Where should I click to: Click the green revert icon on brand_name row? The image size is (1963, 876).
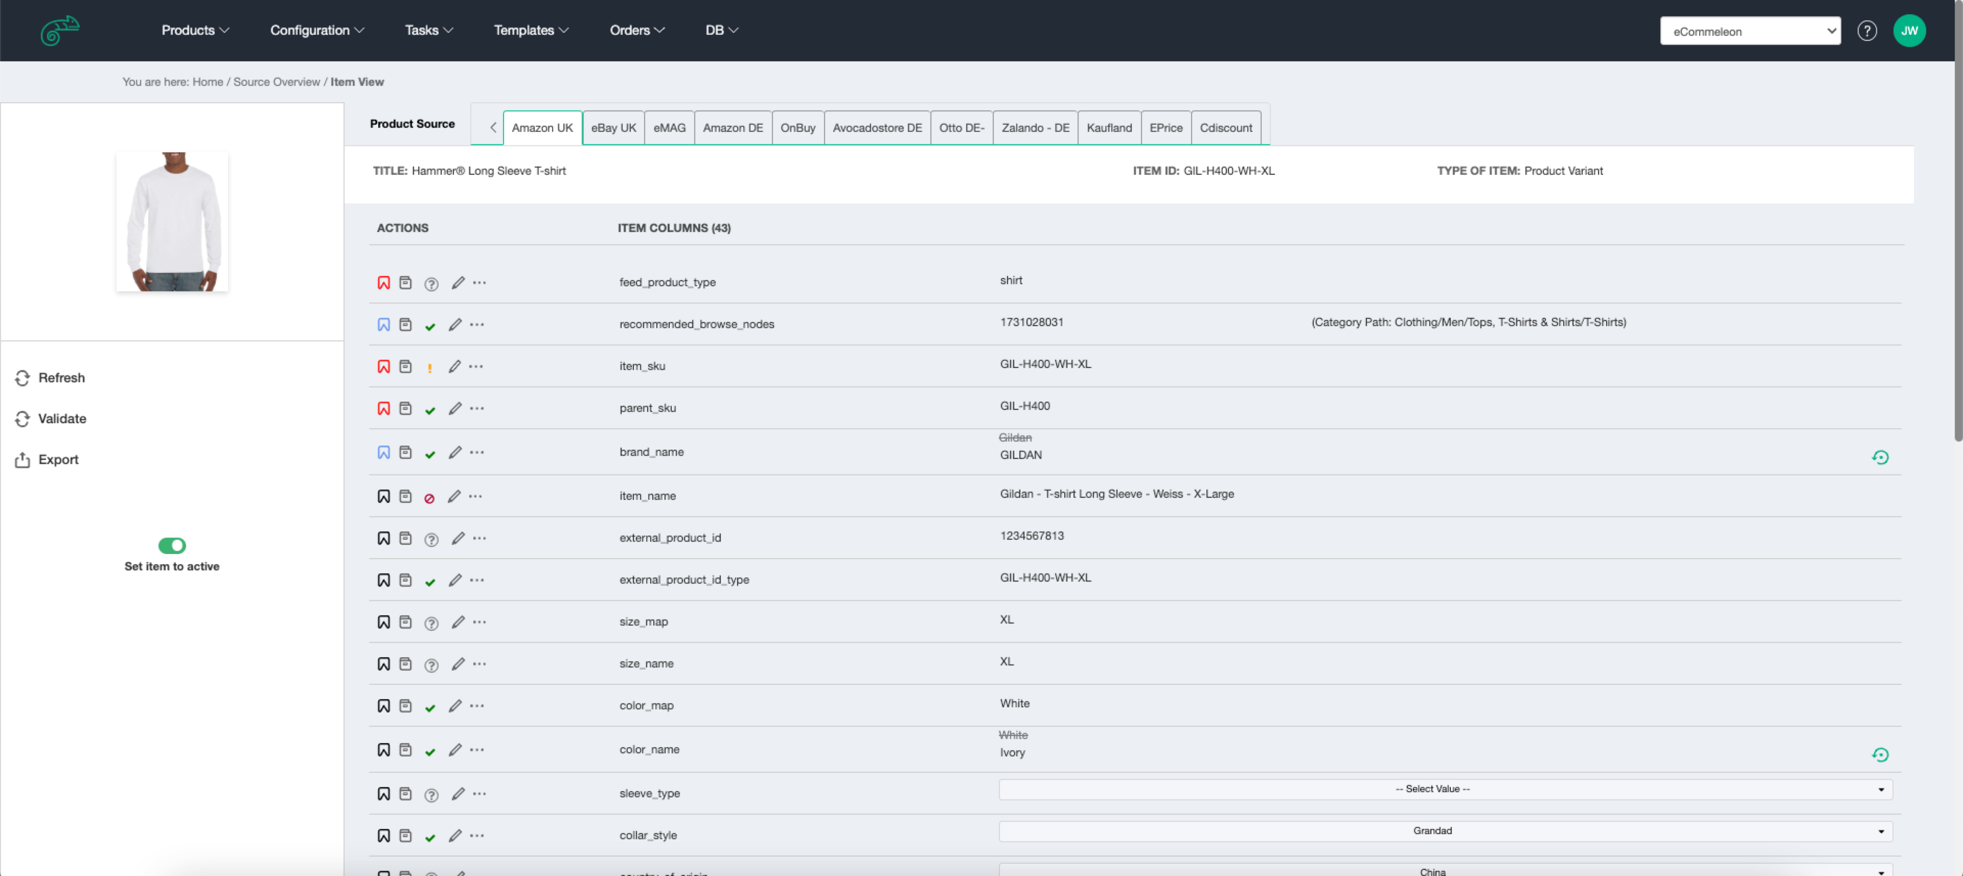click(1881, 457)
